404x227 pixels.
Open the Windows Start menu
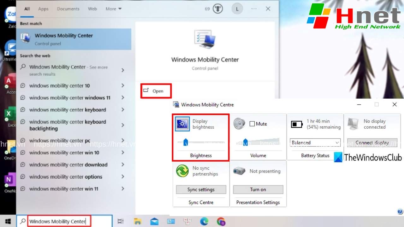[x=8, y=221]
